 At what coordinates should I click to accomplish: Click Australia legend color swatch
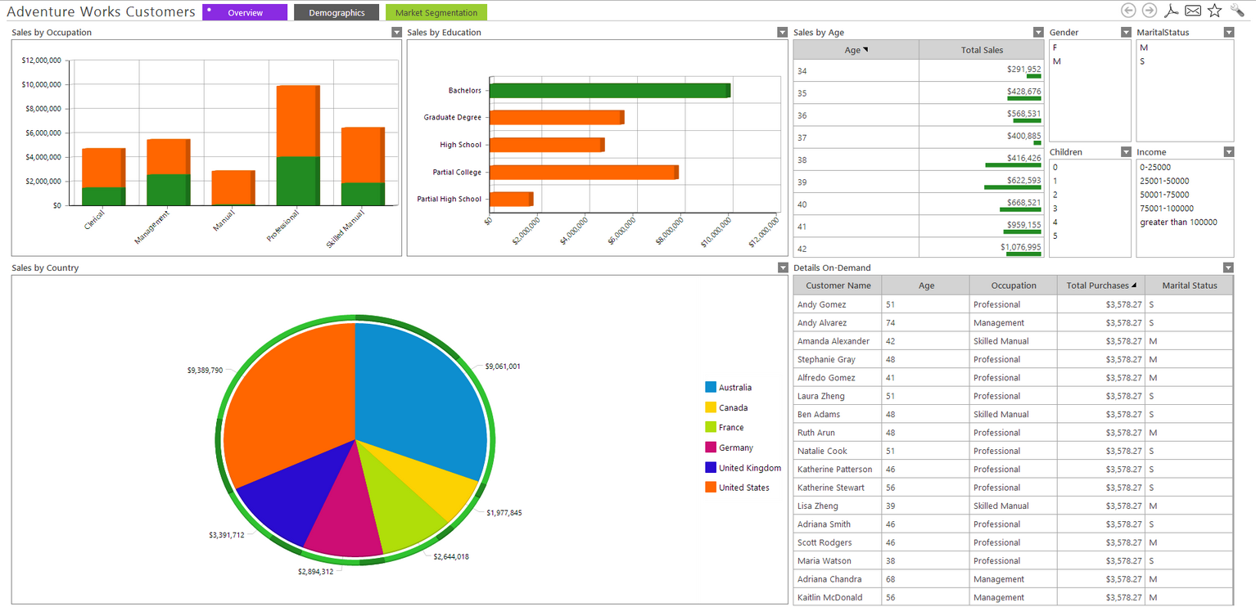tap(711, 387)
